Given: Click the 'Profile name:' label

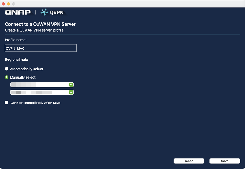Looking at the screenshot, I should click(15, 40).
